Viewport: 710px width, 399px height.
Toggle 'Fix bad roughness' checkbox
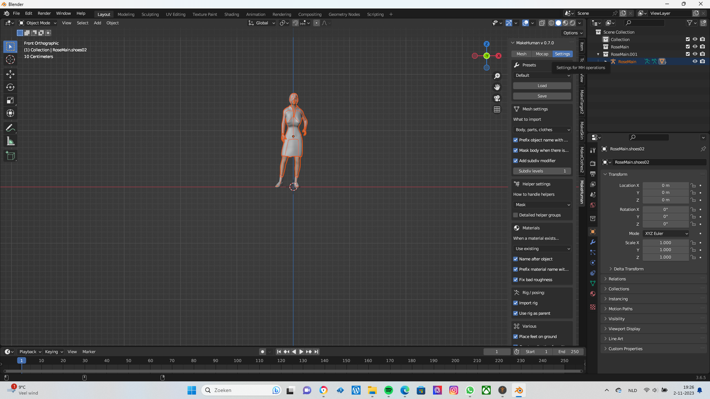tap(515, 280)
